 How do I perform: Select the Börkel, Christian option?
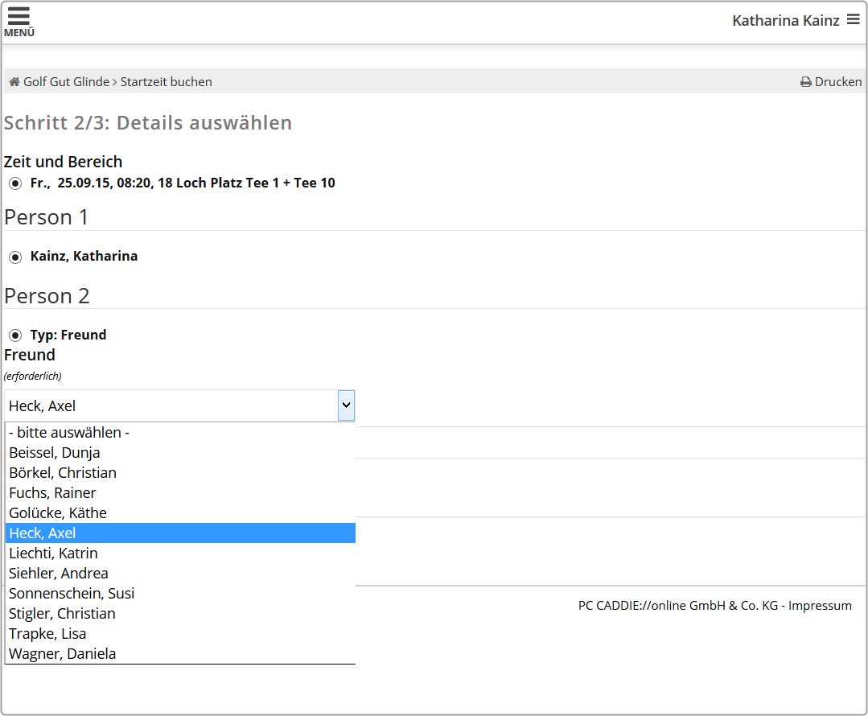coord(63,473)
